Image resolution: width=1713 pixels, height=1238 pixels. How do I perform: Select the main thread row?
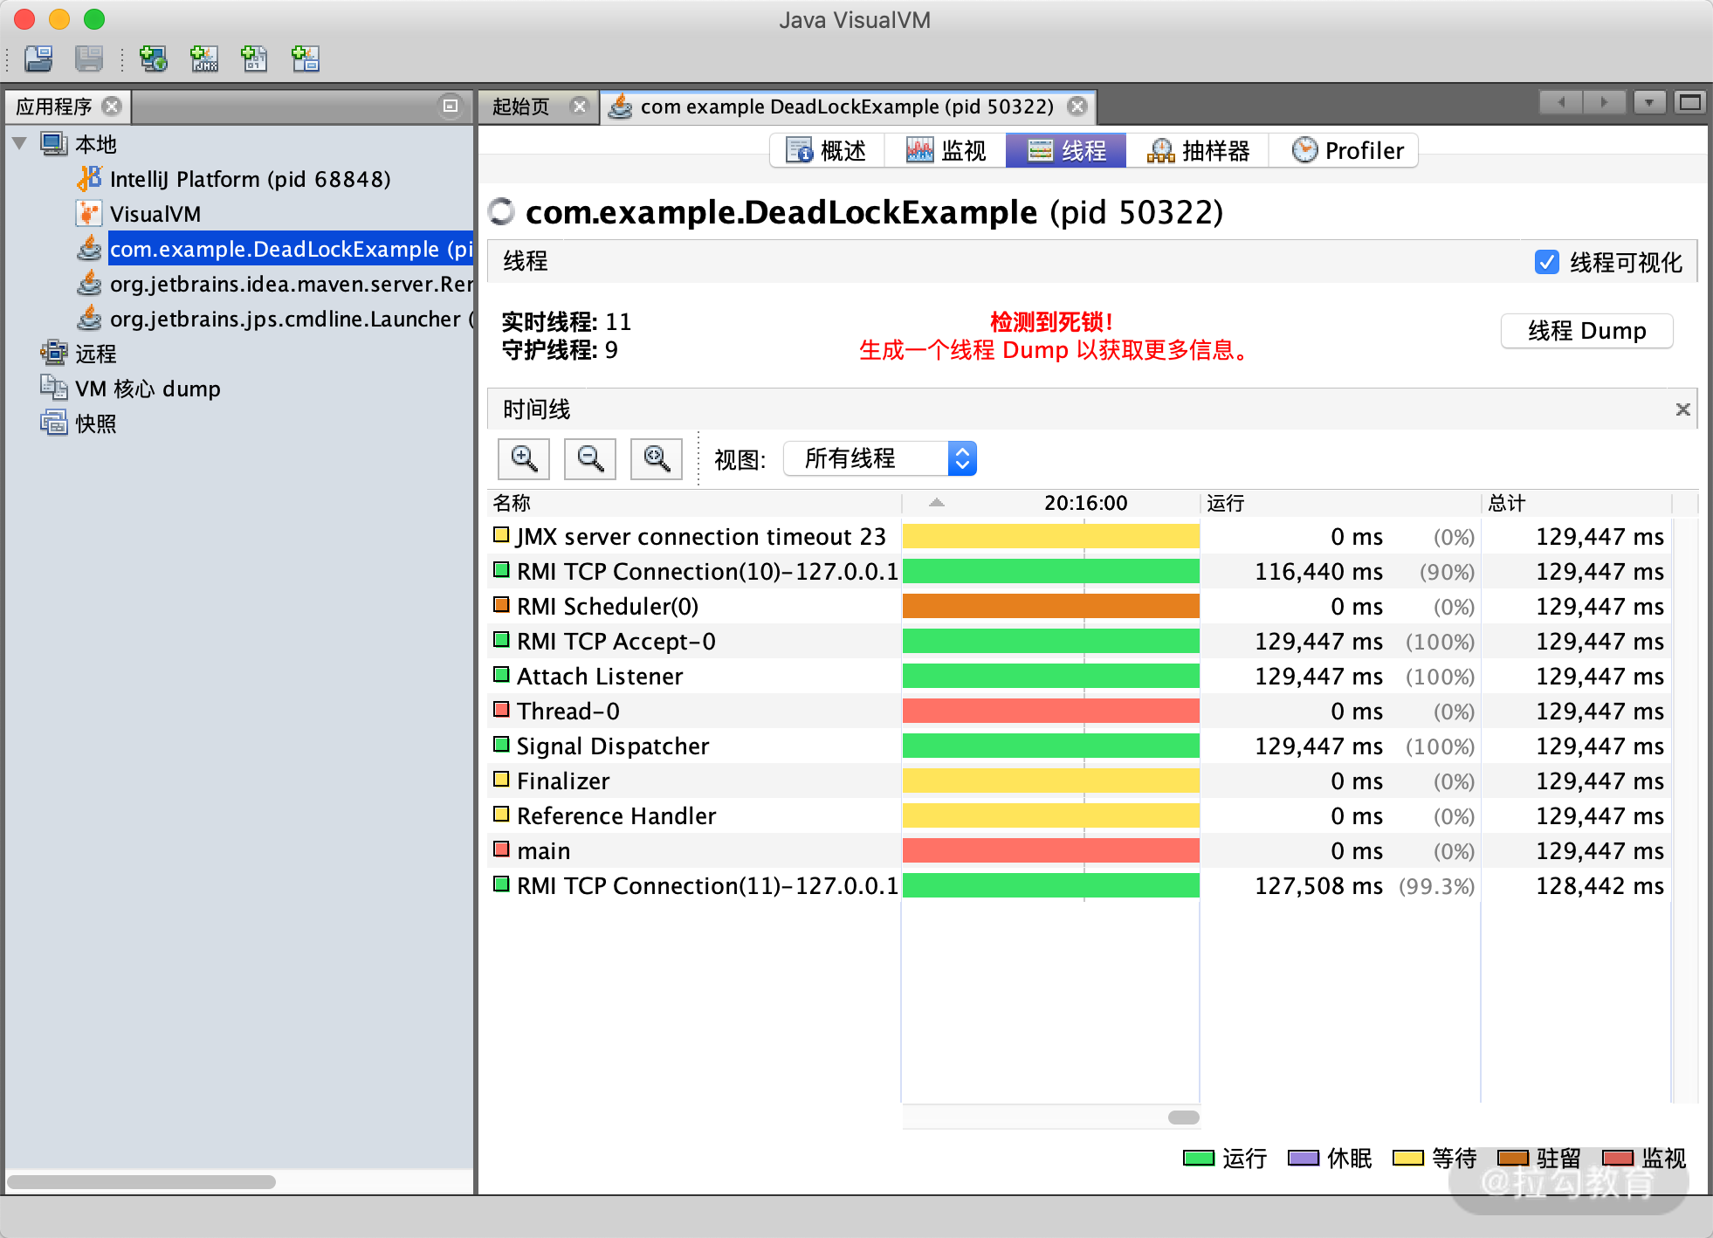1079,850
